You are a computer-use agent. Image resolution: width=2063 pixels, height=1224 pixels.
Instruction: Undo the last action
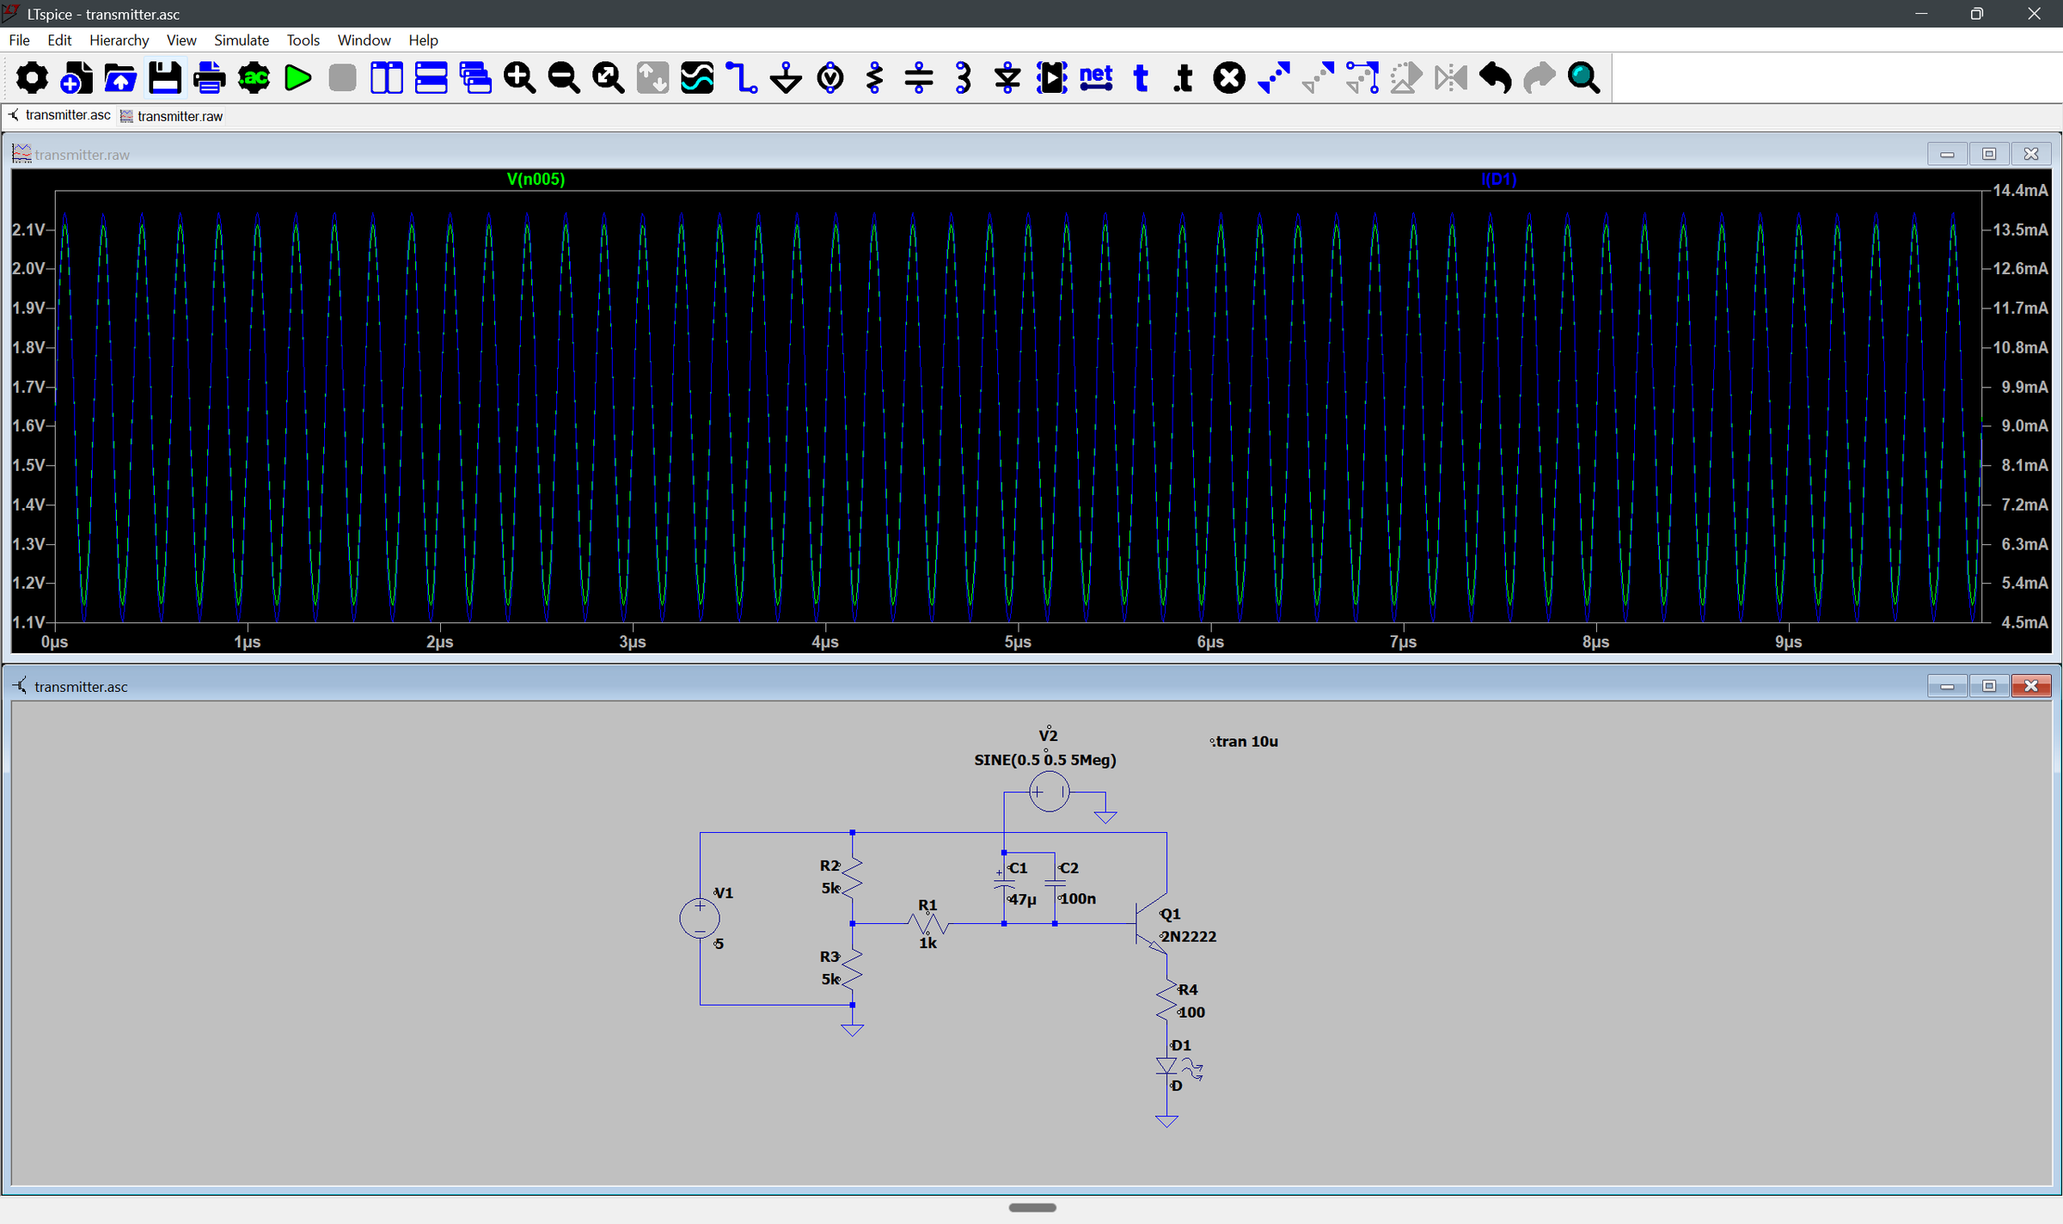(x=1496, y=78)
